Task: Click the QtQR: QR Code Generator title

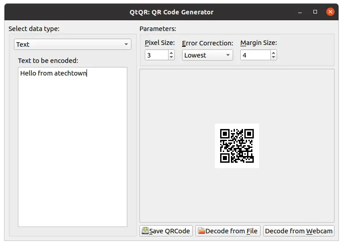Action: [x=171, y=12]
